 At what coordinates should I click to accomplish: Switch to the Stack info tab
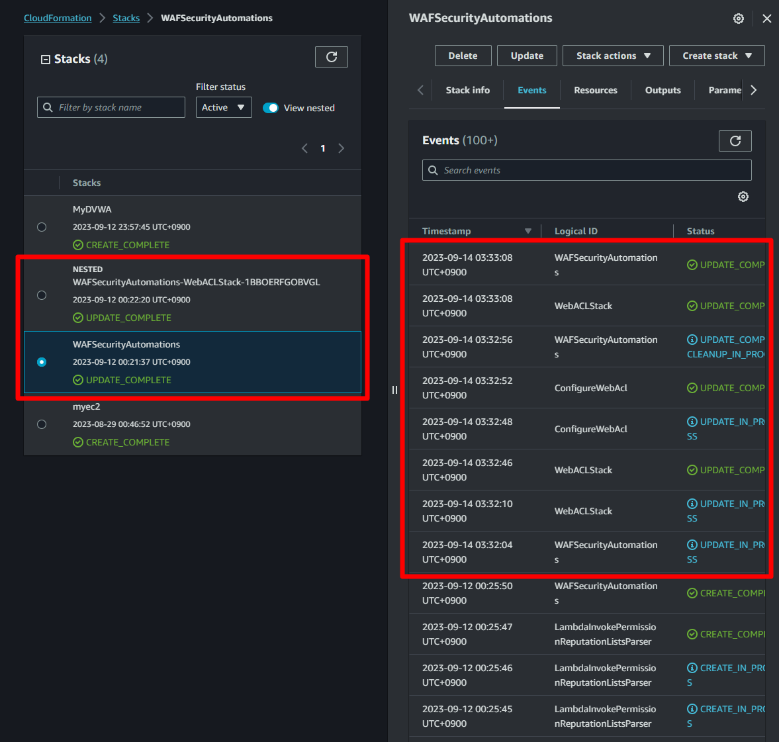[467, 91]
